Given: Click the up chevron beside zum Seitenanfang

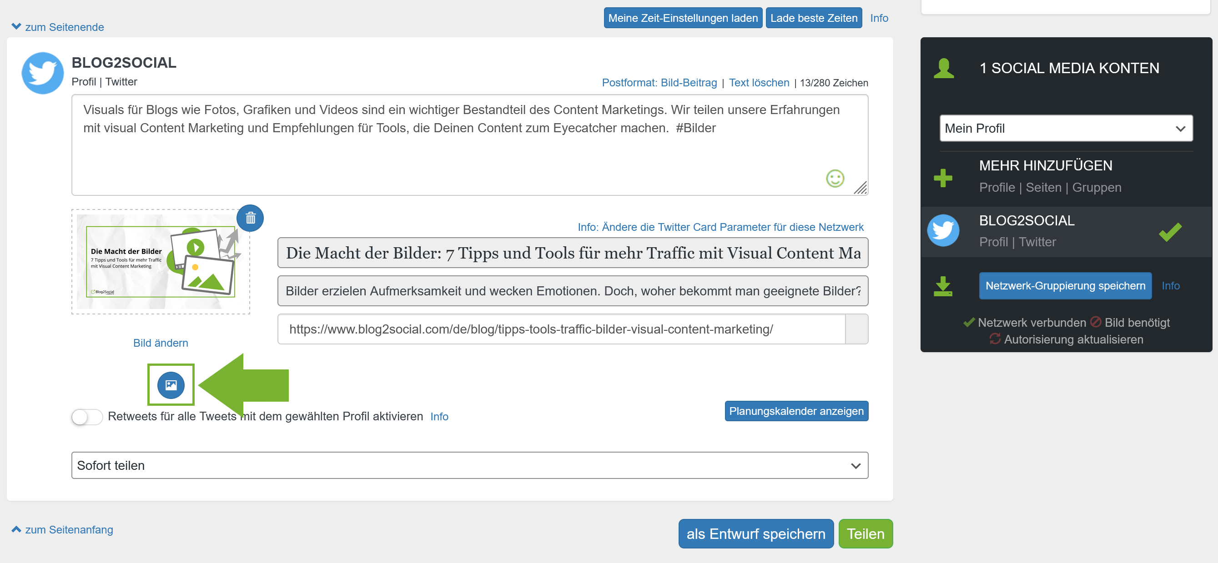Looking at the screenshot, I should (x=16, y=529).
